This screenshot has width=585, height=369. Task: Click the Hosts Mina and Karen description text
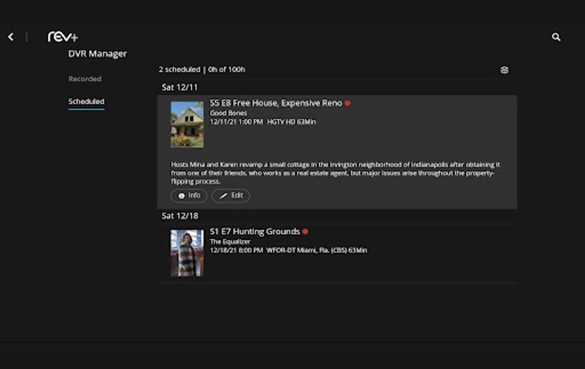(335, 173)
